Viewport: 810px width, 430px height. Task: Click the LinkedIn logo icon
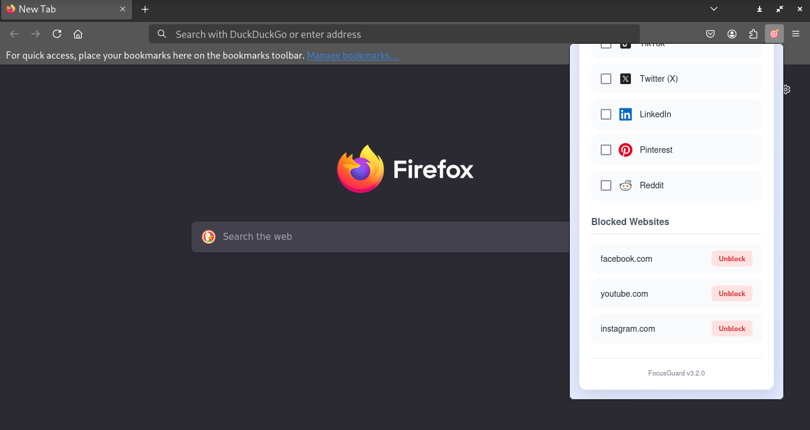tap(626, 114)
